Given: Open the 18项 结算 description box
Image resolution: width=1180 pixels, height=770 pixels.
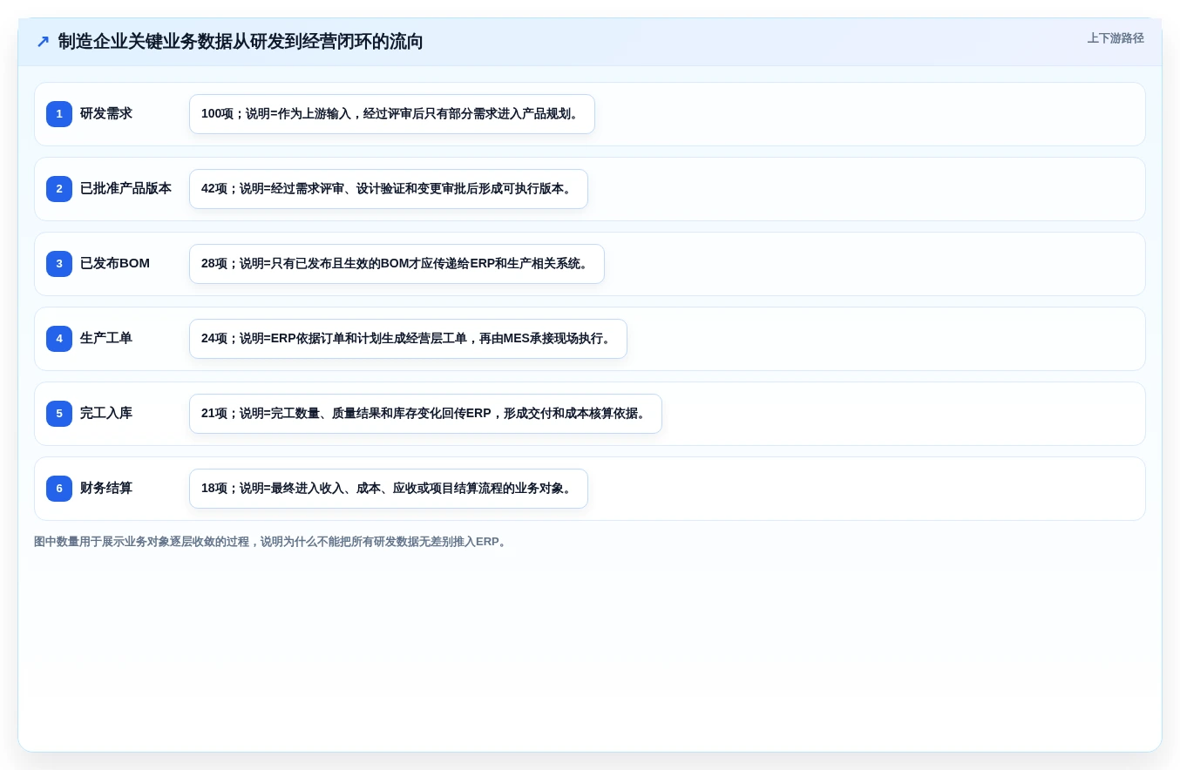Looking at the screenshot, I should pos(389,489).
